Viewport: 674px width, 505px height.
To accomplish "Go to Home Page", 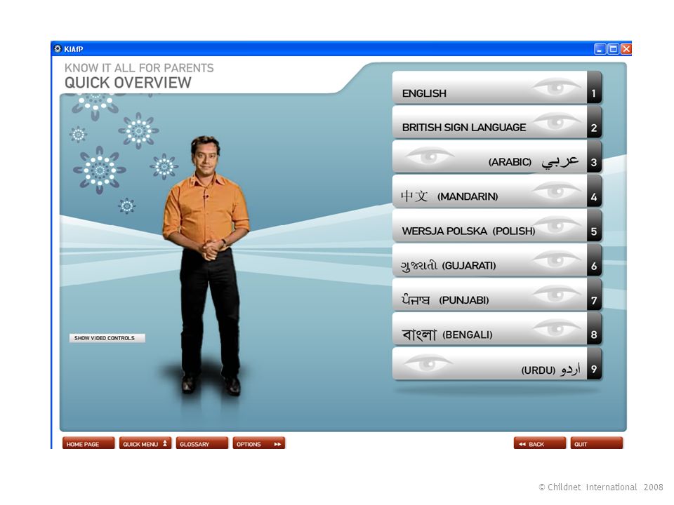I will [88, 443].
